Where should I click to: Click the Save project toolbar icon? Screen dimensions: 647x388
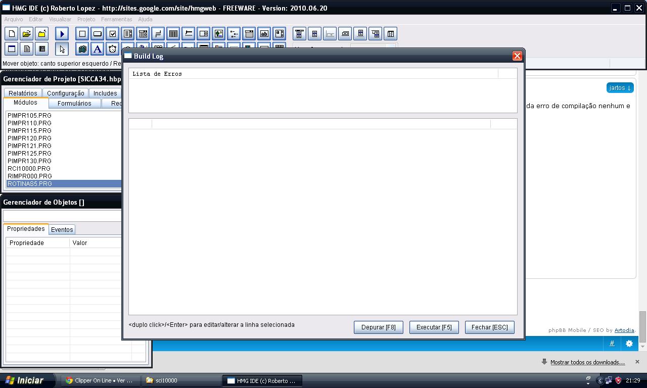[x=42, y=34]
